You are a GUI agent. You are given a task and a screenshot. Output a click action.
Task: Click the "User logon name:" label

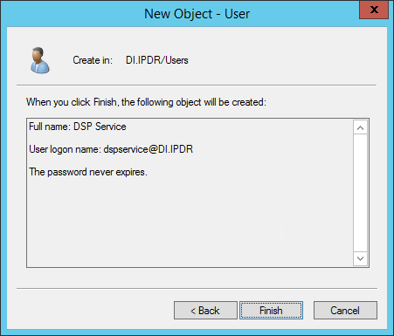click(x=65, y=149)
